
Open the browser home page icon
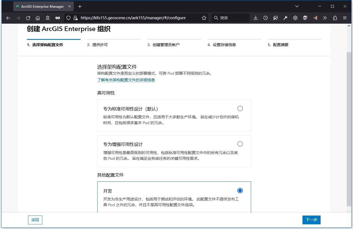click(x=38, y=18)
